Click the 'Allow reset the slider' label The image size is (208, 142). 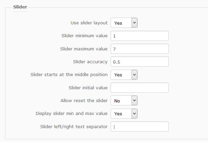point(84,100)
